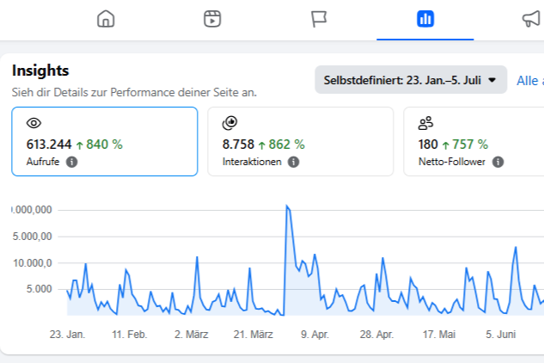Open the Ads megaphone tab icon
Viewport: 544px width, 363px height.
pyautogui.click(x=532, y=19)
